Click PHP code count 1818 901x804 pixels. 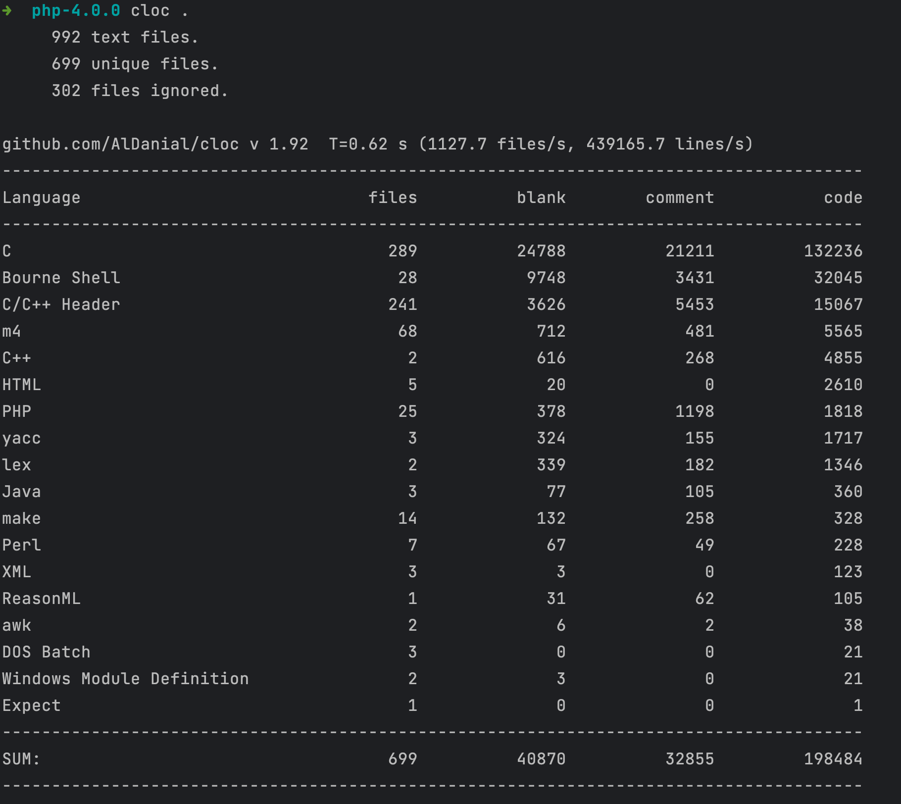(843, 411)
